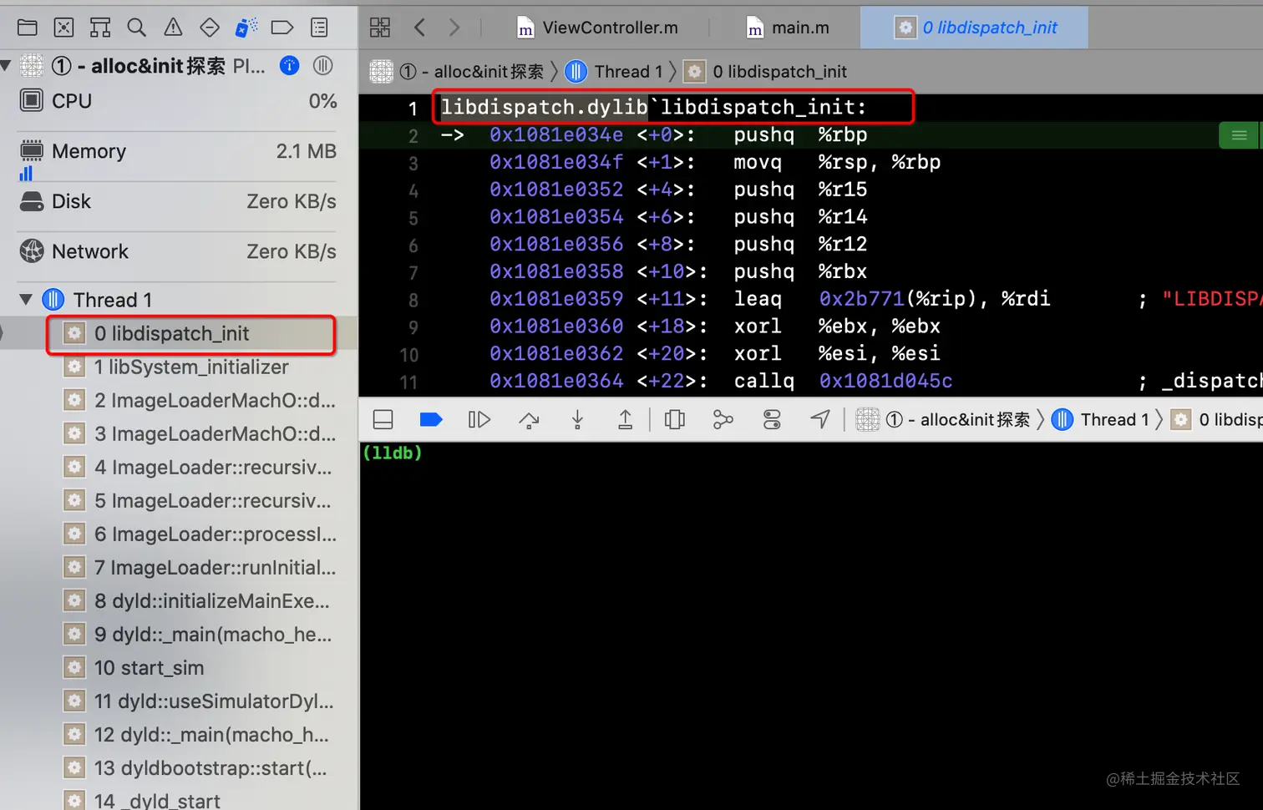Go back in editor history

coord(419,28)
